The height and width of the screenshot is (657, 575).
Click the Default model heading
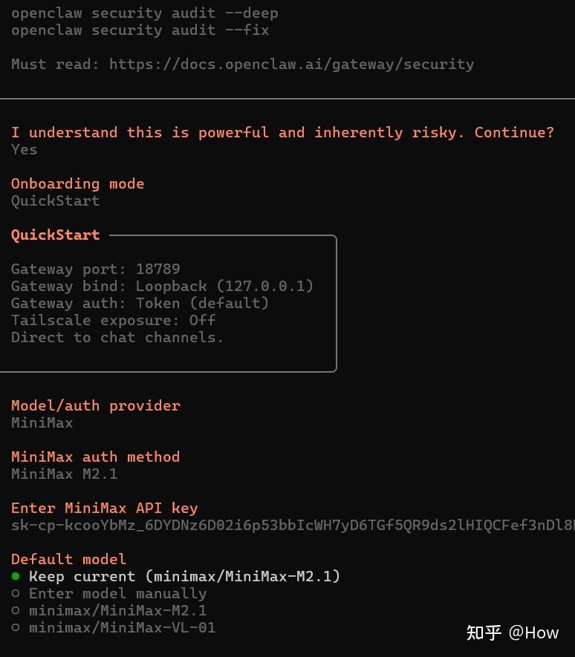(68, 559)
